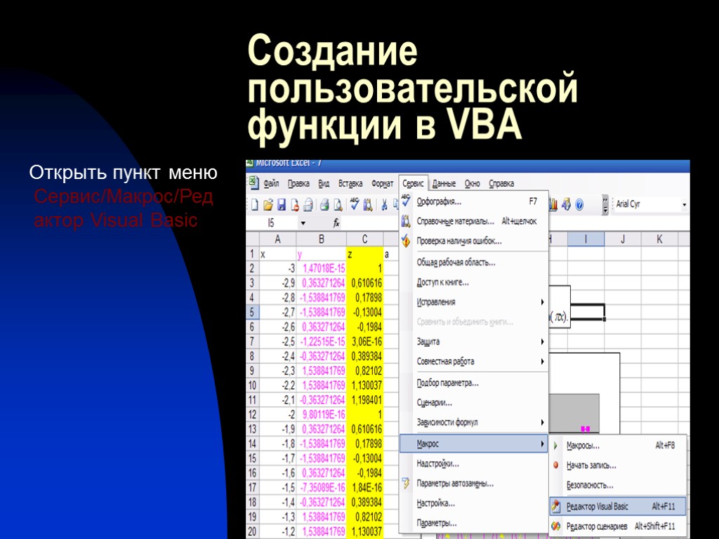Click cell A1 labeled x
Viewport: 719px width, 539px height.
tap(278, 254)
